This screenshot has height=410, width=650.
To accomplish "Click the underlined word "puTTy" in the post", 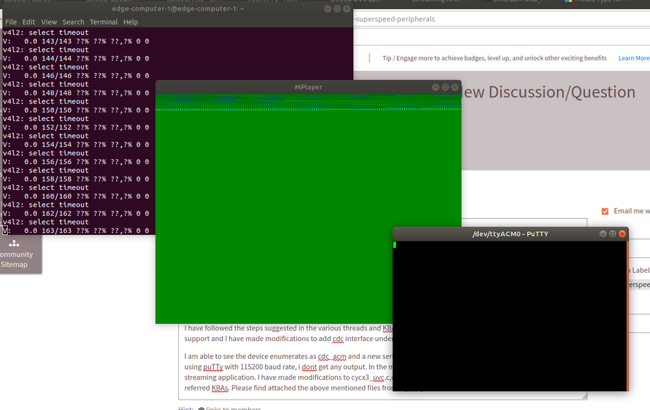I will (x=213, y=367).
